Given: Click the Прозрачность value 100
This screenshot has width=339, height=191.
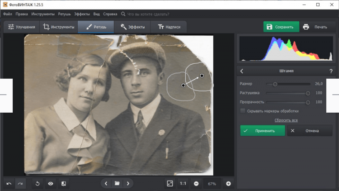Looking at the screenshot, I should (319, 102).
